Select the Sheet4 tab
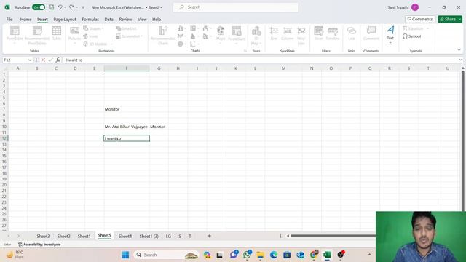Screen dimensions: 466x262 (x=125, y=236)
